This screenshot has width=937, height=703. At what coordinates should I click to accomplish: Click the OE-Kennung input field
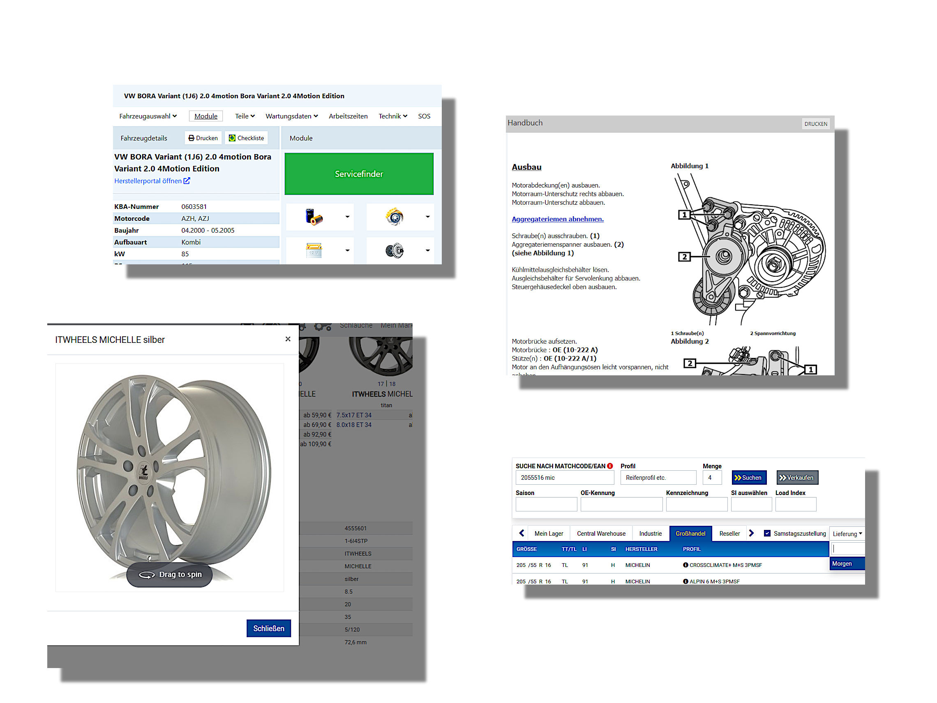coord(621,505)
